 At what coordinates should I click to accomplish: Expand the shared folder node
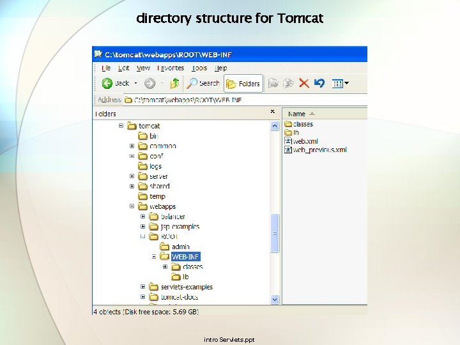[132, 186]
